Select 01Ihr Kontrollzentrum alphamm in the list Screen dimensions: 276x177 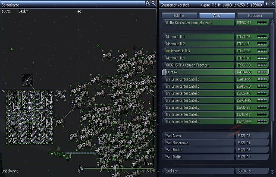tap(216, 23)
